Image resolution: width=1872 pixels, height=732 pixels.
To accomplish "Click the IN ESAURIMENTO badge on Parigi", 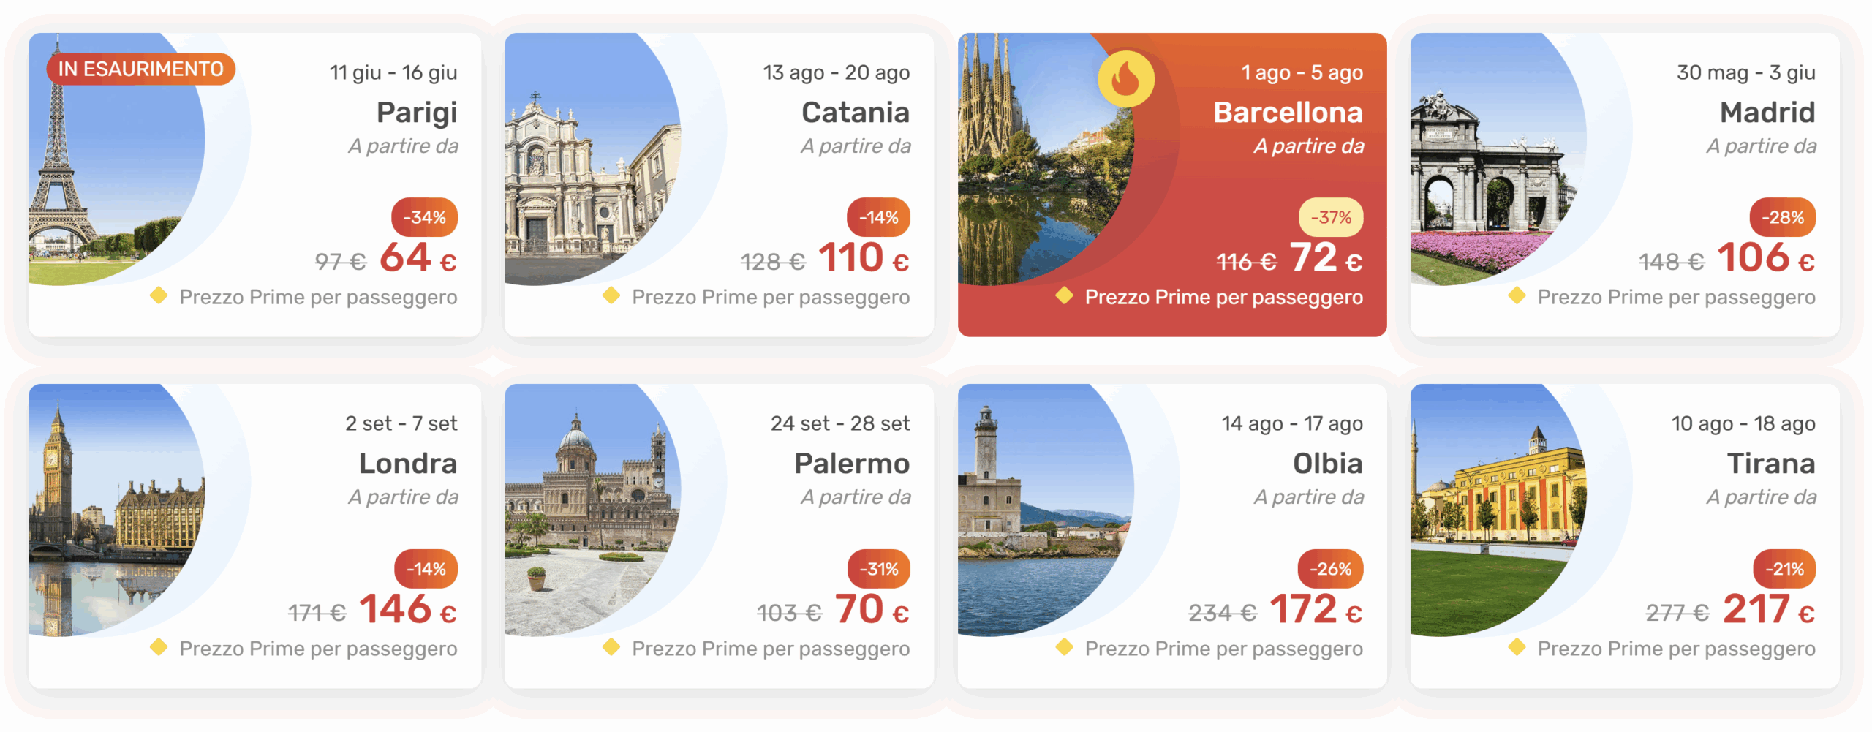I will coord(140,69).
